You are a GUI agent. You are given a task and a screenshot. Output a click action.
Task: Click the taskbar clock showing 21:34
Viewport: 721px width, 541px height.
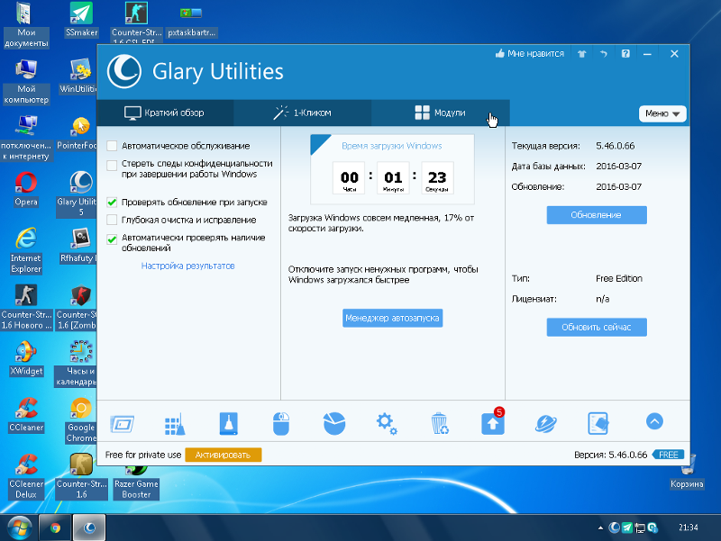click(x=689, y=527)
